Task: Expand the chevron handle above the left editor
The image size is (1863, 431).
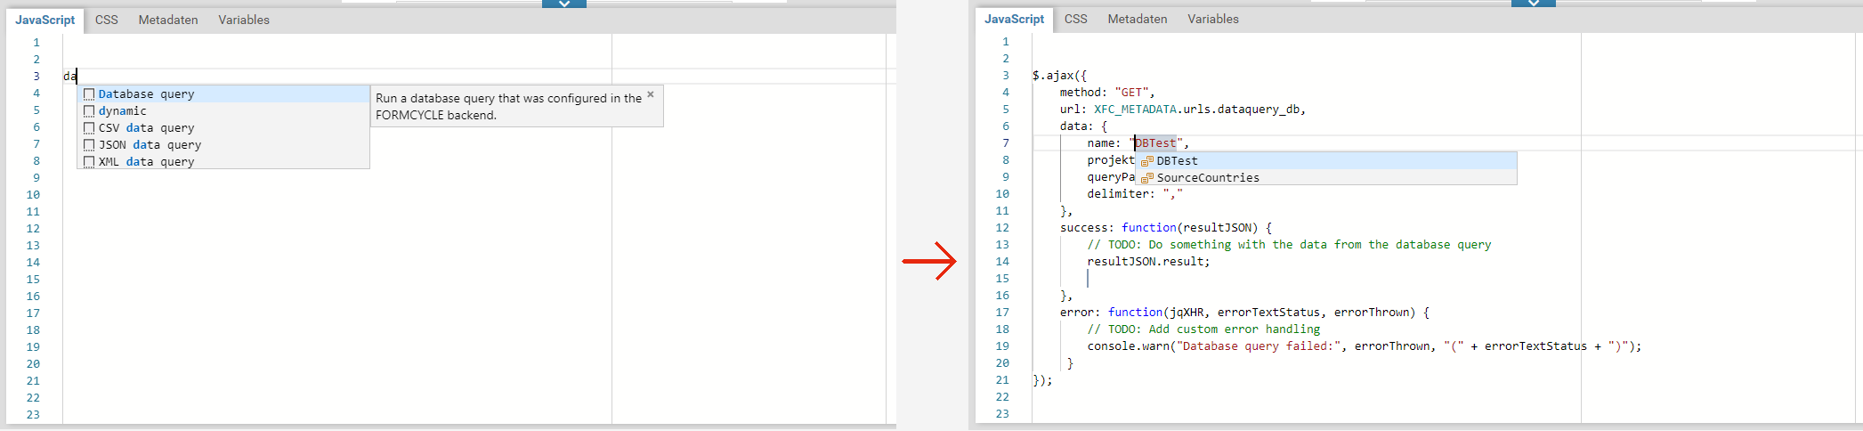Action: click(563, 4)
